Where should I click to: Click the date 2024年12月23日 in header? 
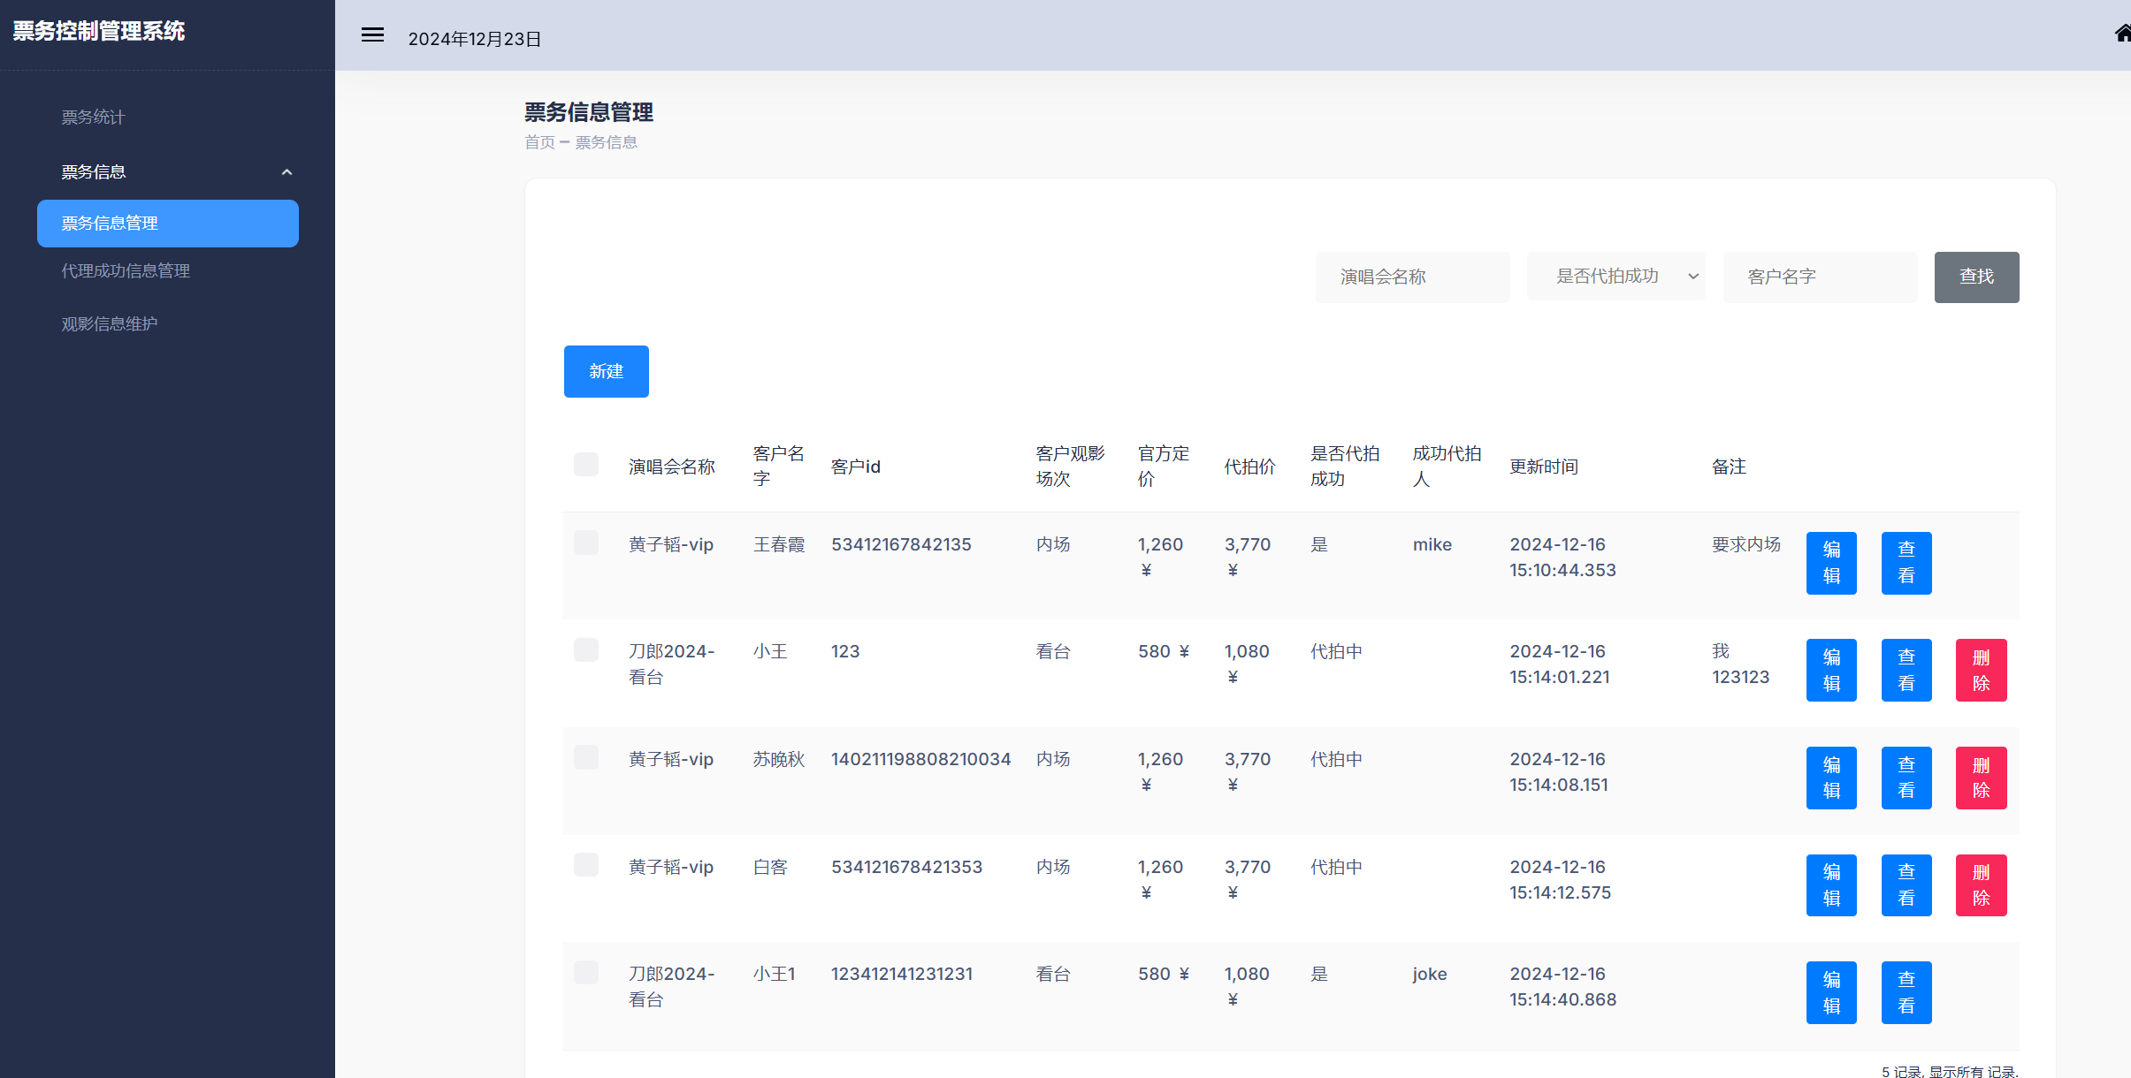(x=475, y=39)
